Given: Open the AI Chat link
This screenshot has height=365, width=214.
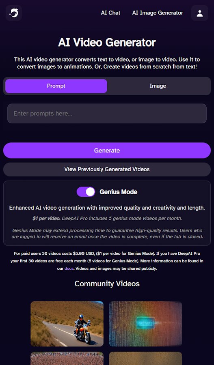Looking at the screenshot, I should [x=110, y=13].
